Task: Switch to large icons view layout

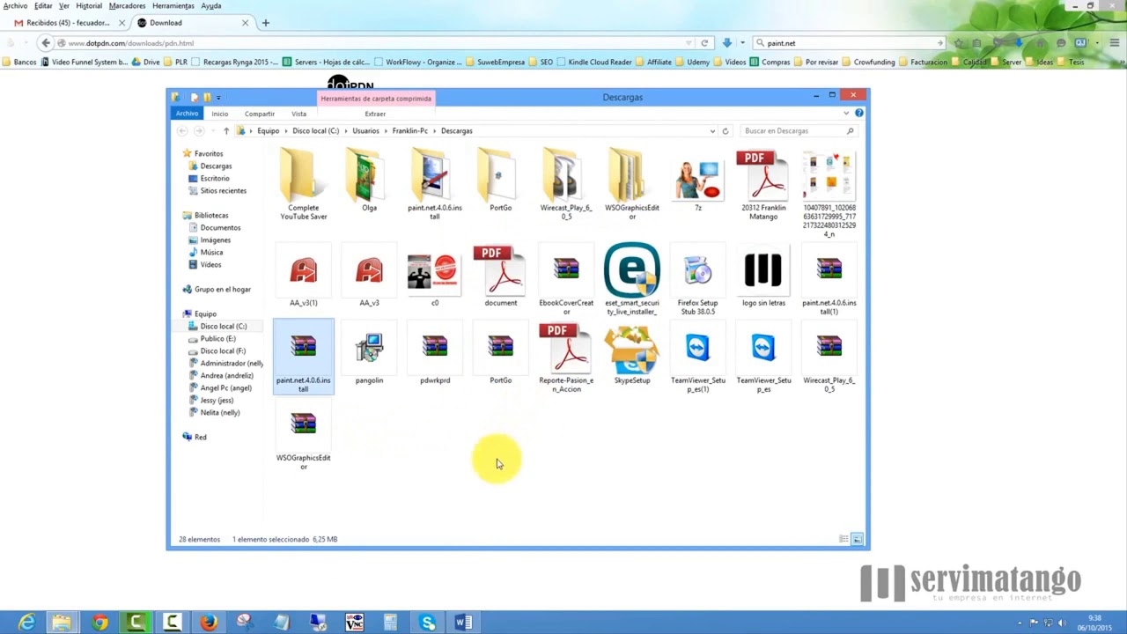Action: click(857, 539)
